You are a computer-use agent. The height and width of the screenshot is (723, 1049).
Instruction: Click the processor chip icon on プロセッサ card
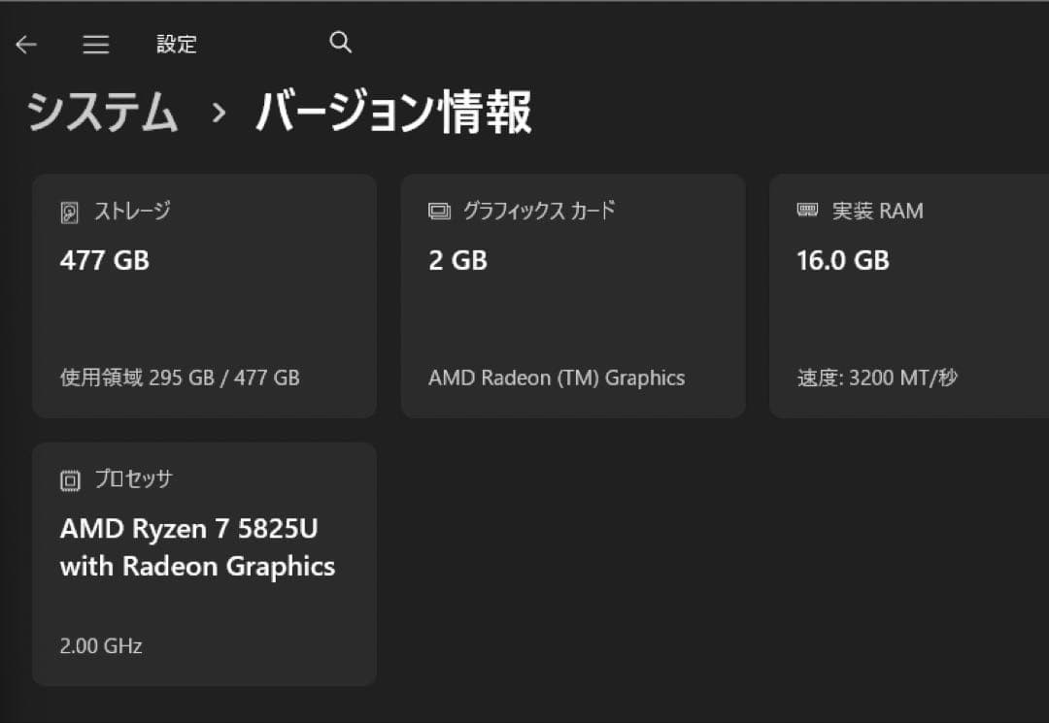68,477
